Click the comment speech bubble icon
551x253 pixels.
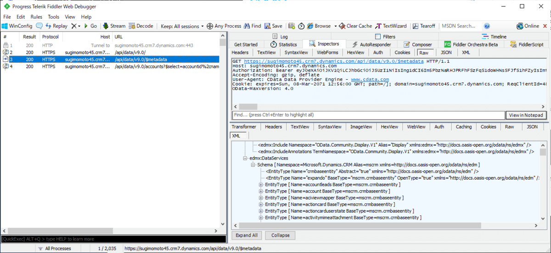coord(39,26)
